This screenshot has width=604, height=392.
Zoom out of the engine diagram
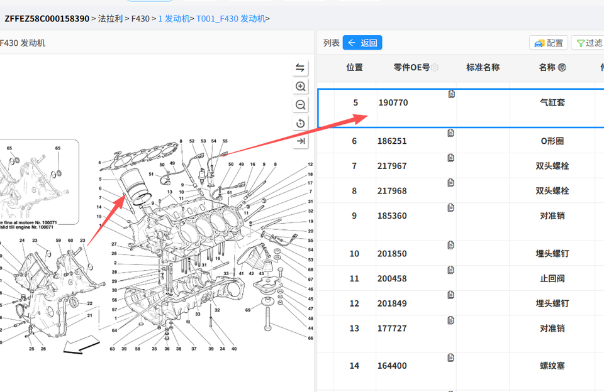tap(300, 105)
